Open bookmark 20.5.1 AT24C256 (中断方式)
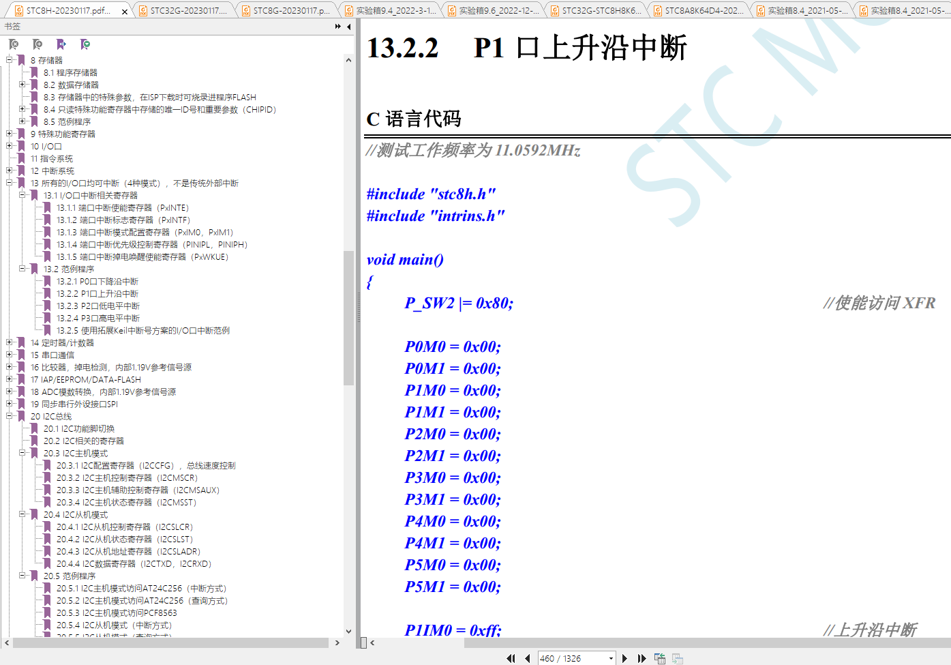951x665 pixels. (141, 589)
